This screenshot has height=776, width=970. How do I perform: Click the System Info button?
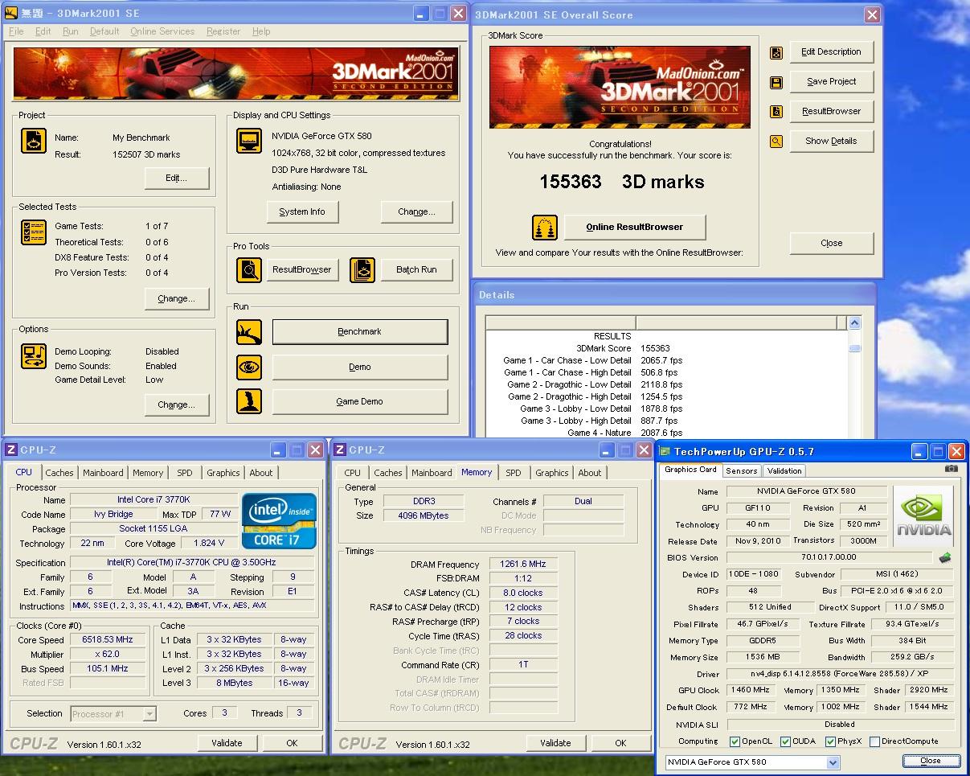click(x=302, y=212)
